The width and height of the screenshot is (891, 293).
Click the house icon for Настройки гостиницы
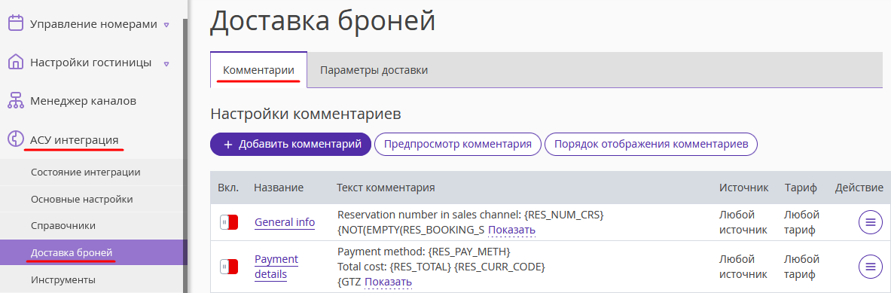16,62
